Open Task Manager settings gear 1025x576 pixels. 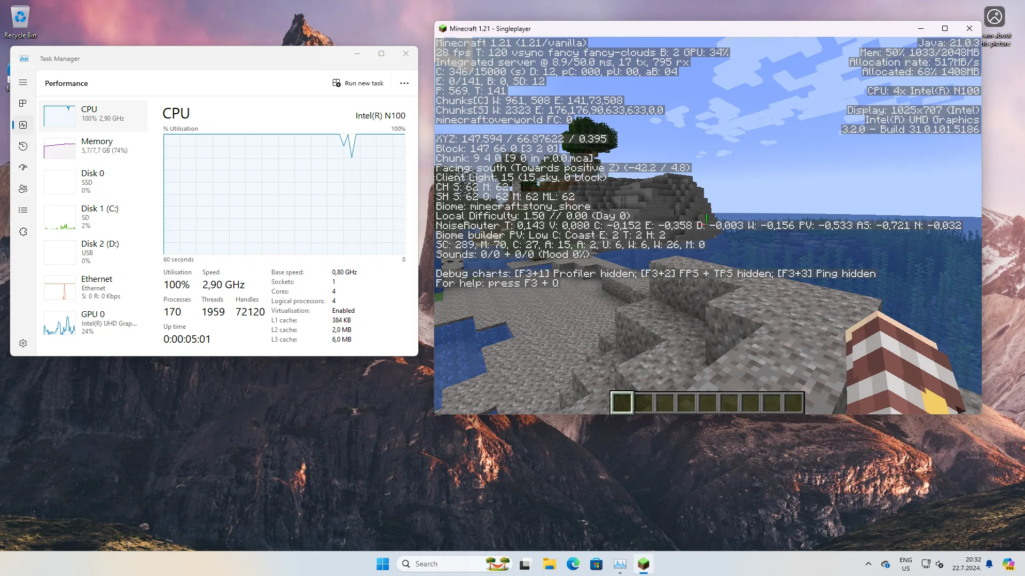(x=23, y=343)
